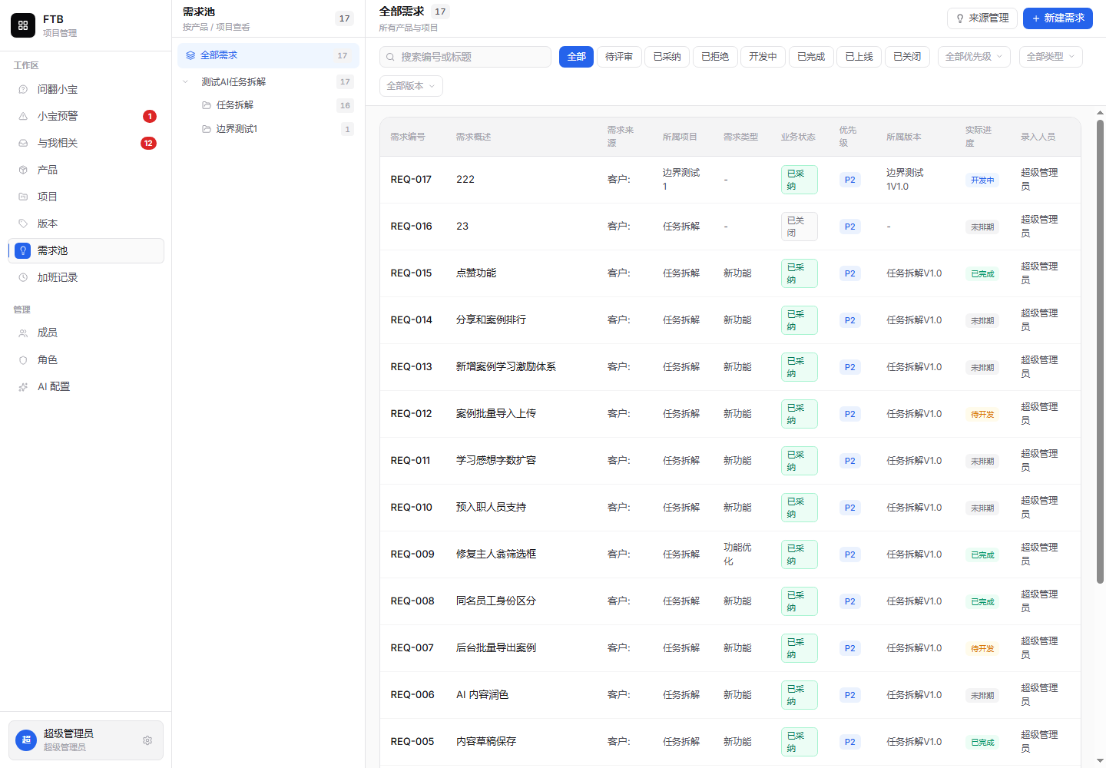The width and height of the screenshot is (1106, 768).
Task: Open 来源管理
Action: (982, 18)
